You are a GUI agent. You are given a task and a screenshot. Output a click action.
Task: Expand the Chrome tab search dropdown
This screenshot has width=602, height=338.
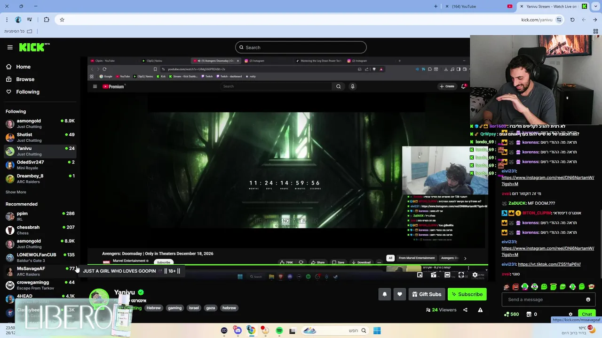[x=595, y=7]
